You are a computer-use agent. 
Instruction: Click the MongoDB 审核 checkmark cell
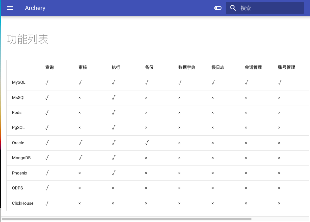[x=80, y=158]
